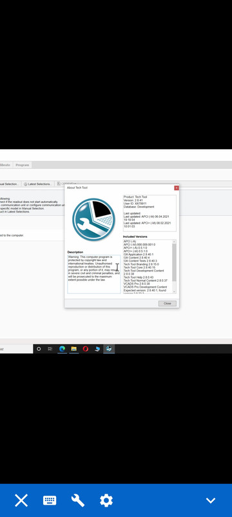Close the About Tech Tool dialog with red X
Screen dimensions: 232x517
point(177,187)
